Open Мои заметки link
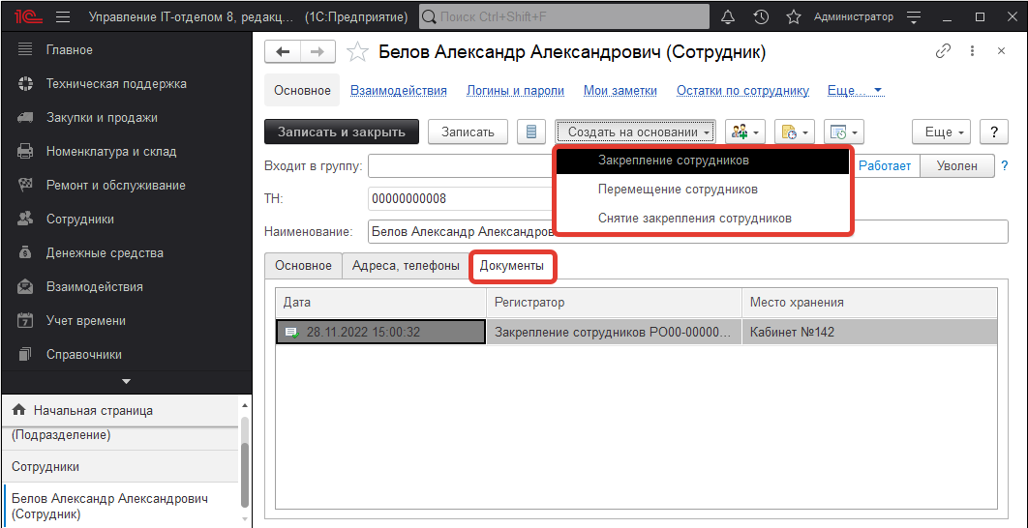This screenshot has height=528, width=1028. point(620,90)
